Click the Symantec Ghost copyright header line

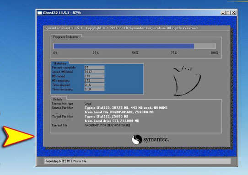click(121, 28)
